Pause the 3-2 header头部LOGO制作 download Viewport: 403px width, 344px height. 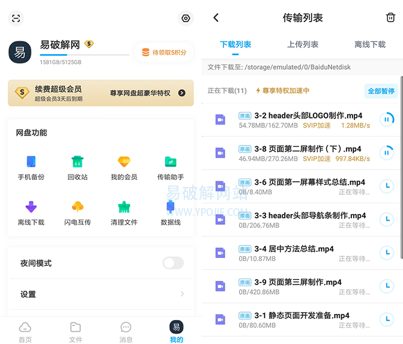[x=387, y=120]
